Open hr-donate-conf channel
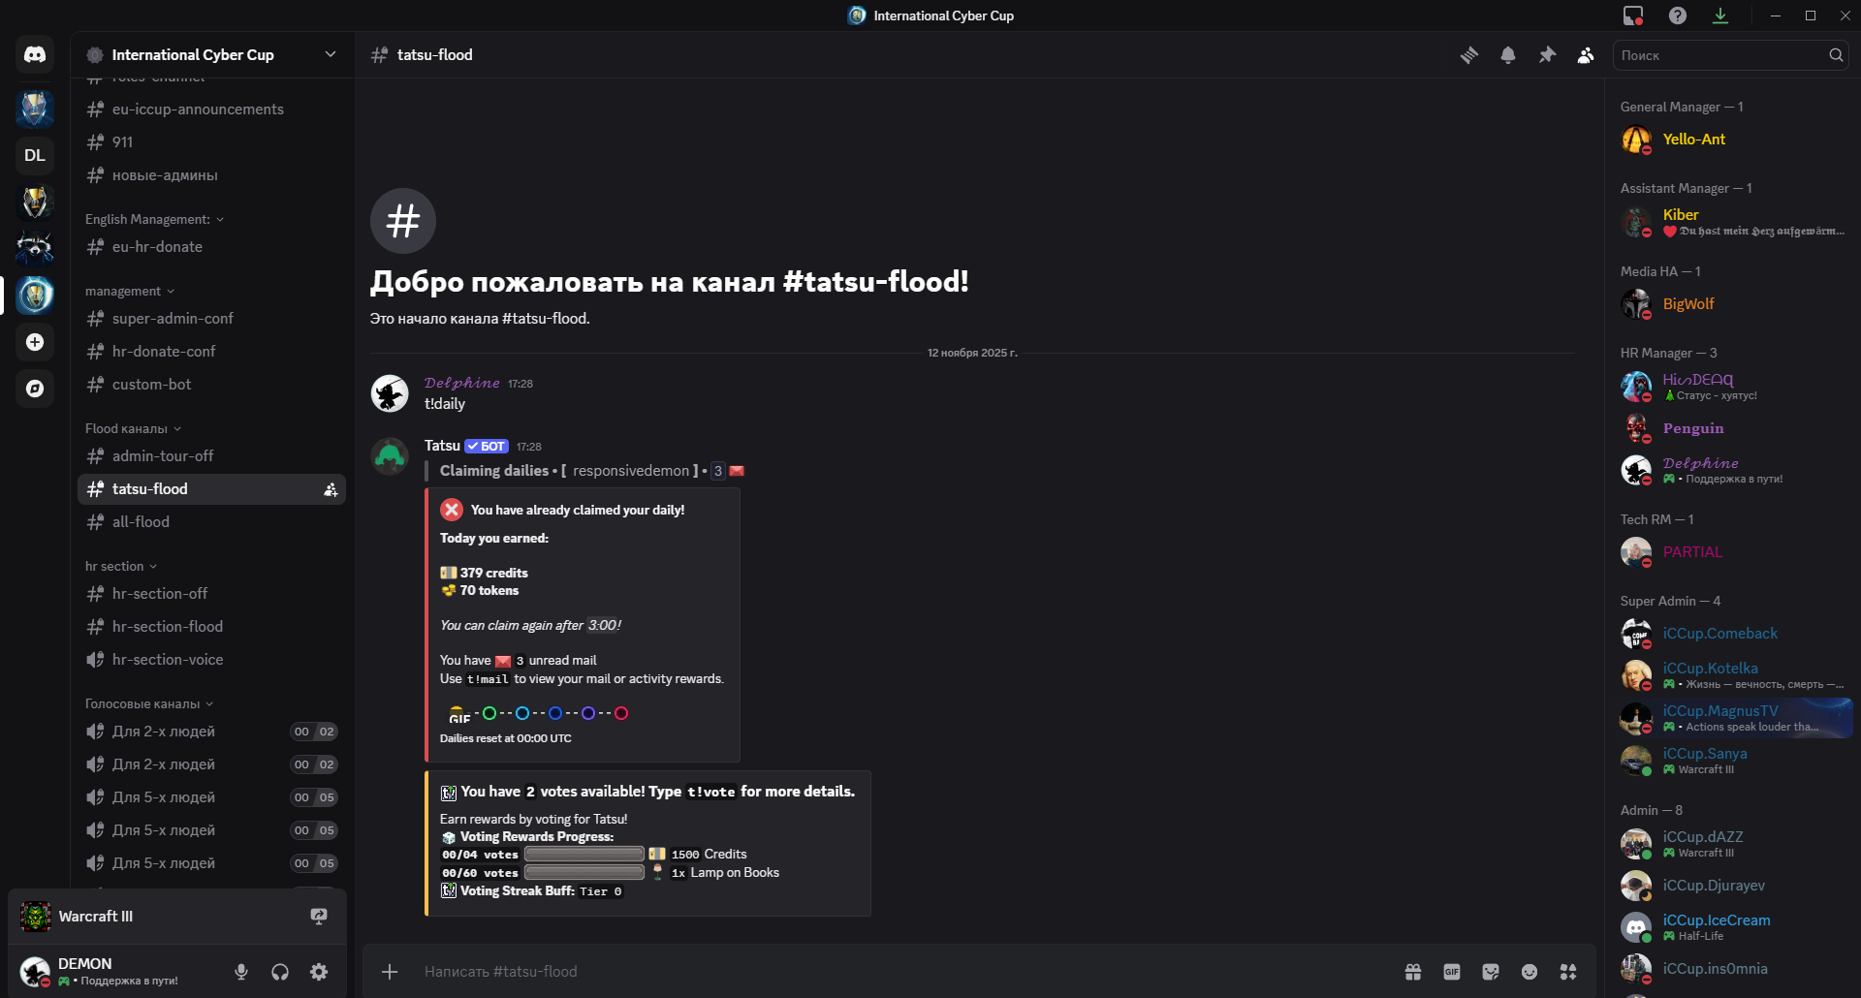The image size is (1861, 998). [x=211, y=352]
